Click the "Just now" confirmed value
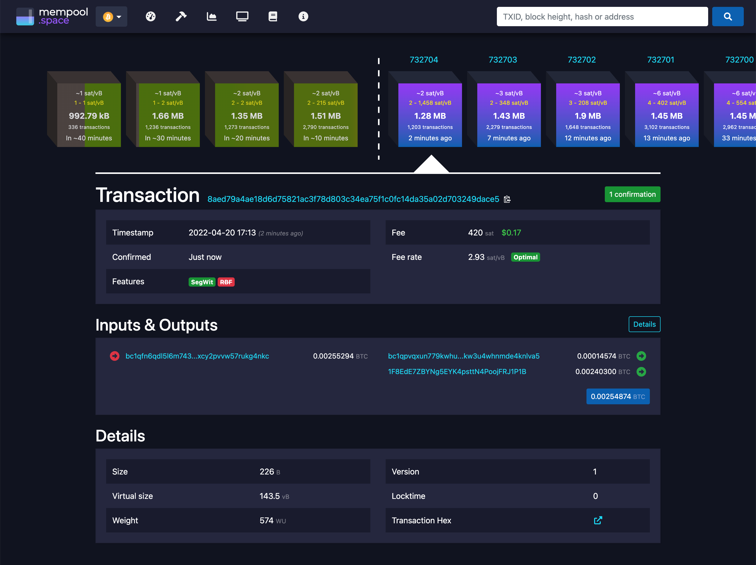 click(x=205, y=257)
